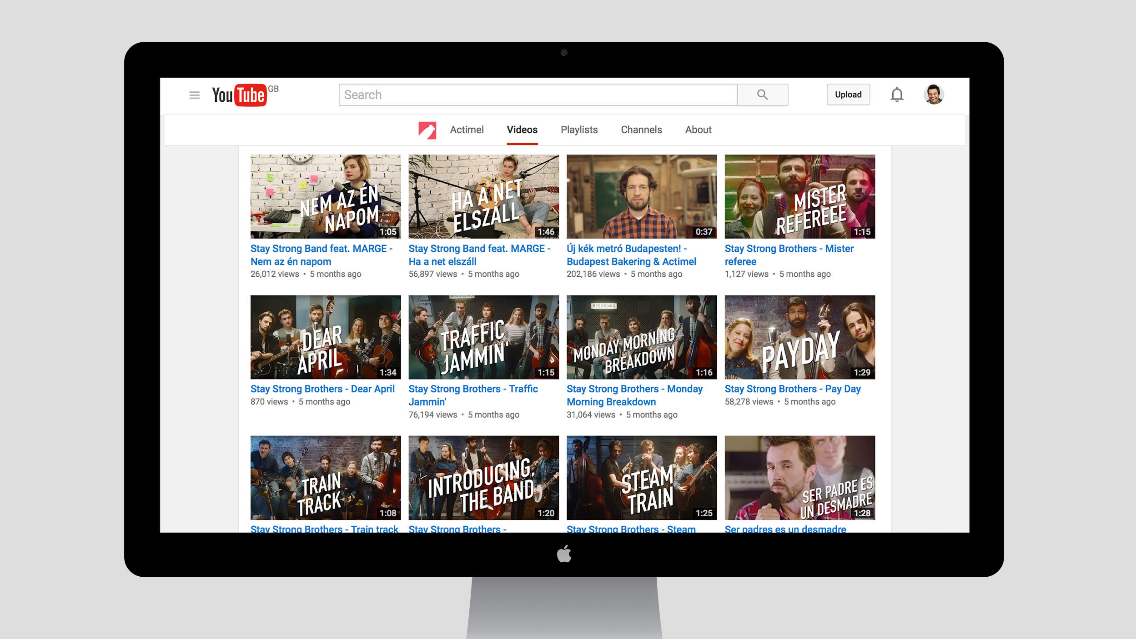Open the user account avatar
Viewport: 1136px width, 639px height.
(933, 95)
